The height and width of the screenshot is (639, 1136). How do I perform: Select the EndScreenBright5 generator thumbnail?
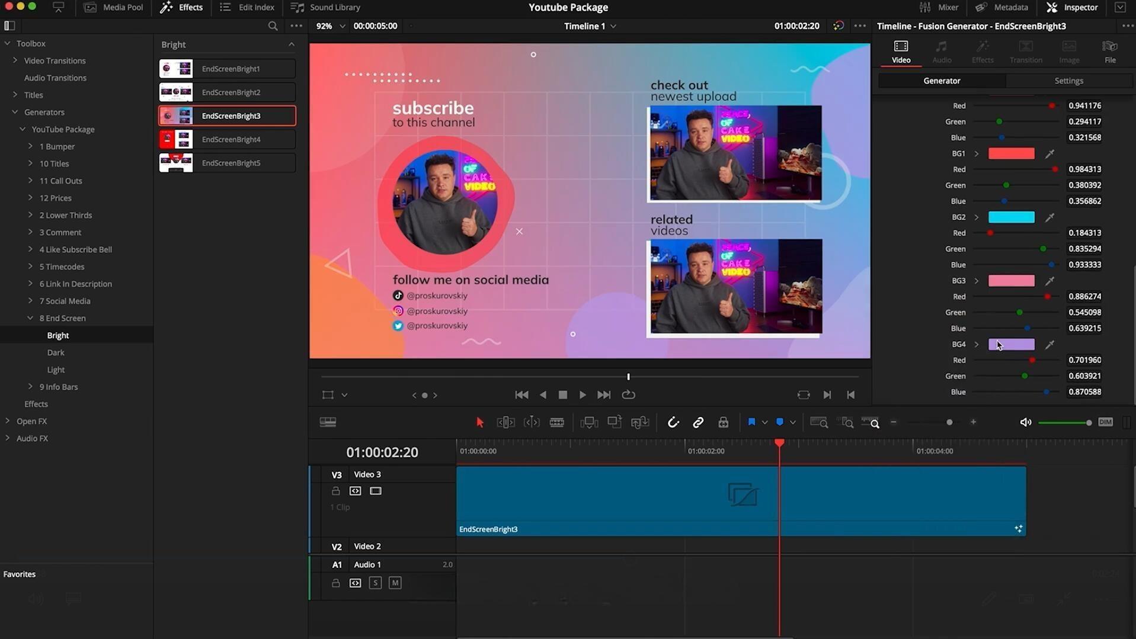pyautogui.click(x=176, y=163)
